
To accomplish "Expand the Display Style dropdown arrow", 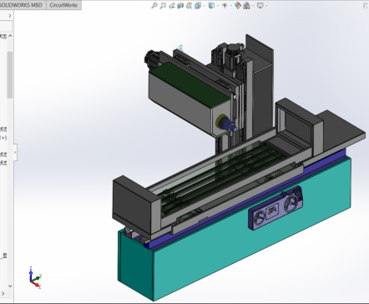I will pos(218,6).
